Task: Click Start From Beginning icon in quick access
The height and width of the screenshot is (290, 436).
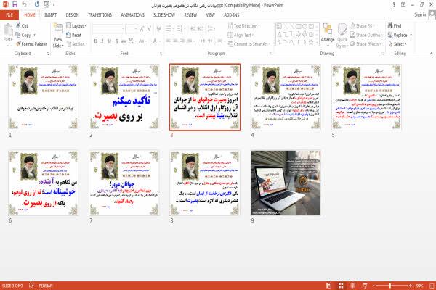Action: point(47,4)
